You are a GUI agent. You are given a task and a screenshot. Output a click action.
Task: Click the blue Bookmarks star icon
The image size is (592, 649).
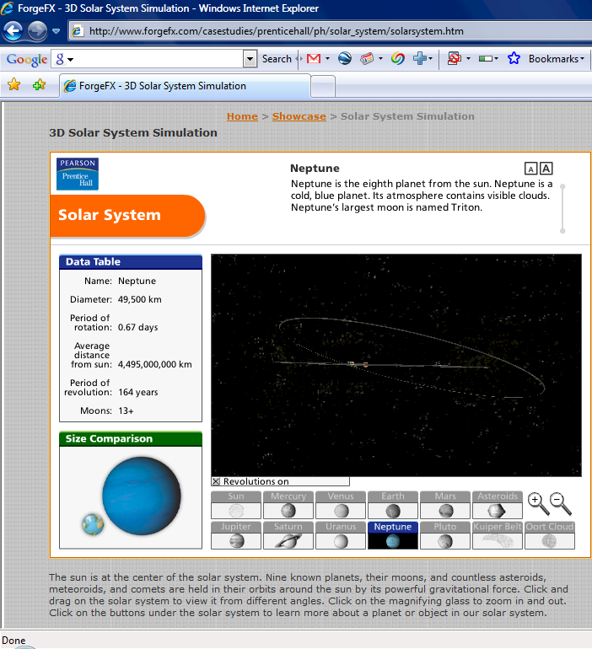(514, 59)
